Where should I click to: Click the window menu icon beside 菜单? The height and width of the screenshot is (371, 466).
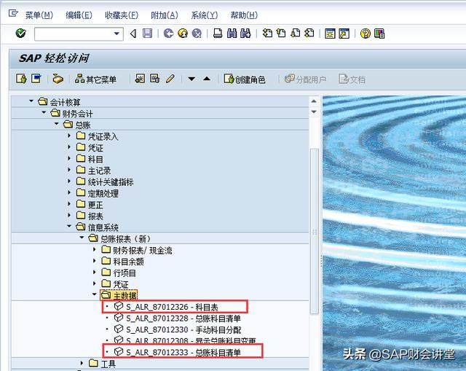click(13, 13)
